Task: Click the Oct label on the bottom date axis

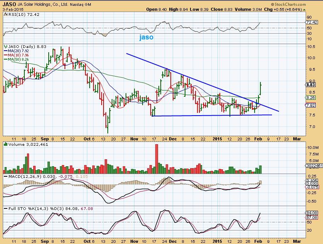Action: 87,241
